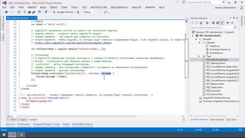The image size is (245, 138).
Task: Switch to the Class View tab
Action: pyautogui.click(x=231, y=120)
